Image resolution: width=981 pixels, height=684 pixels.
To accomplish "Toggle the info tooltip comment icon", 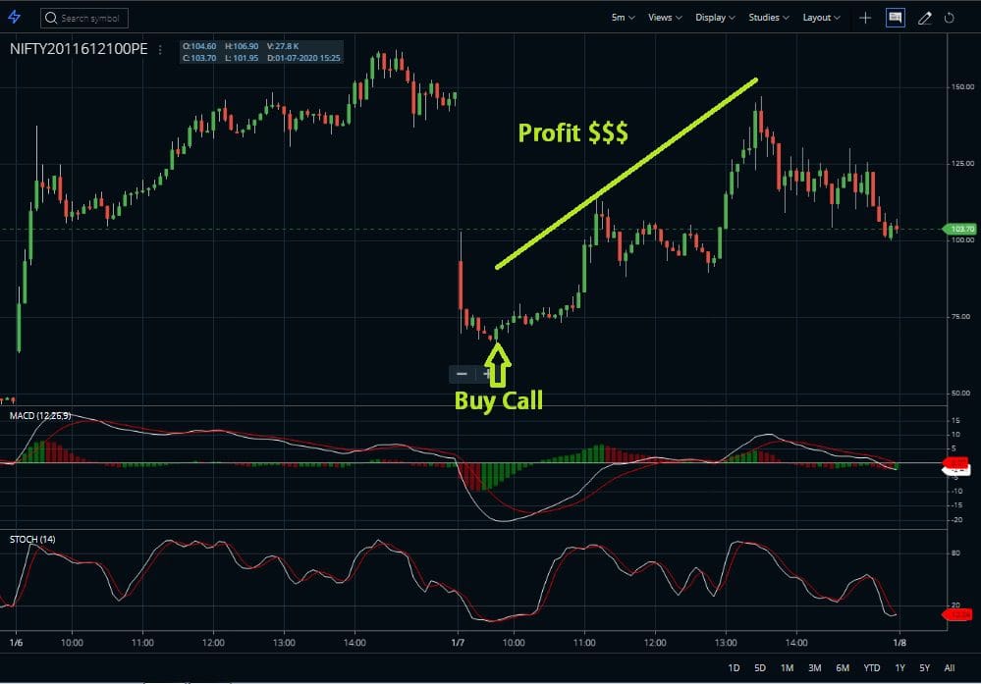I will 896,18.
